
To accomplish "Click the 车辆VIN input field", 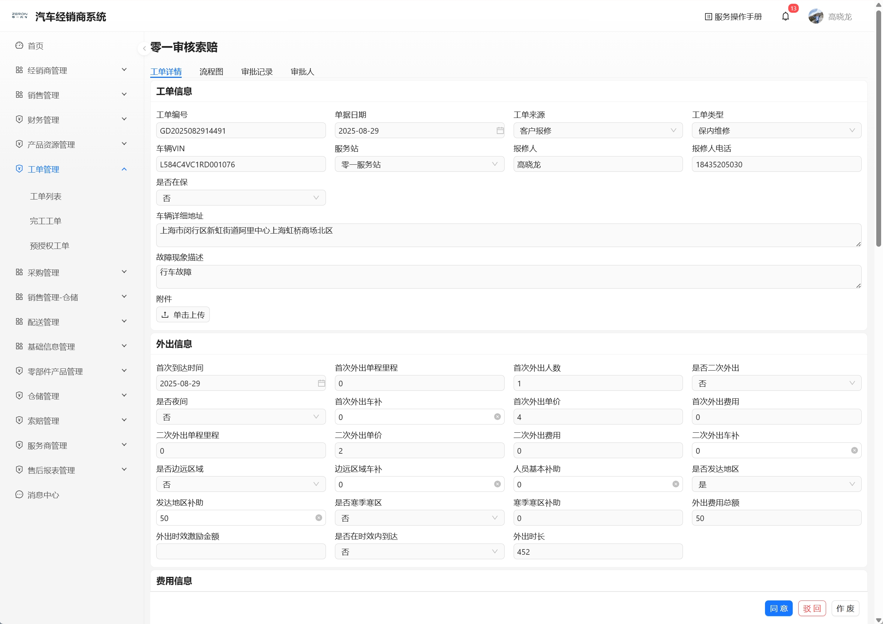I will [241, 164].
